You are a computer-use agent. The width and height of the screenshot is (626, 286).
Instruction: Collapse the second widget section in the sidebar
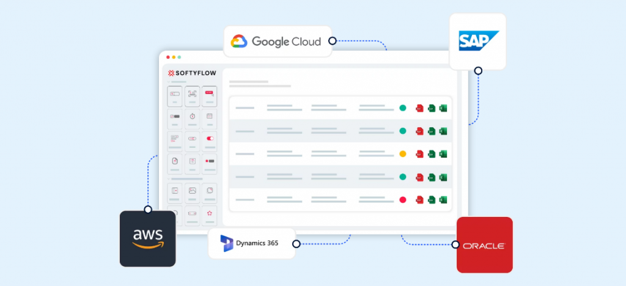pyautogui.click(x=169, y=179)
